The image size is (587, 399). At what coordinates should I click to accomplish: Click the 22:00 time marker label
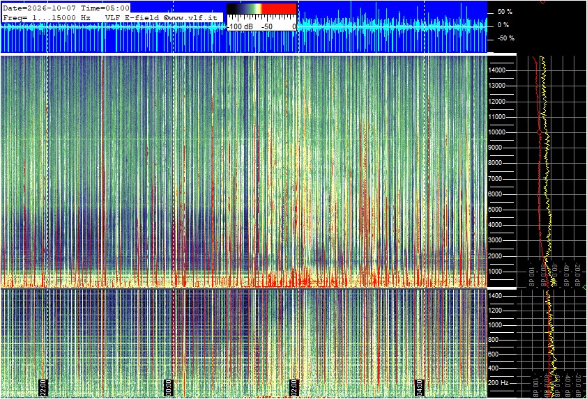[x=43, y=387]
